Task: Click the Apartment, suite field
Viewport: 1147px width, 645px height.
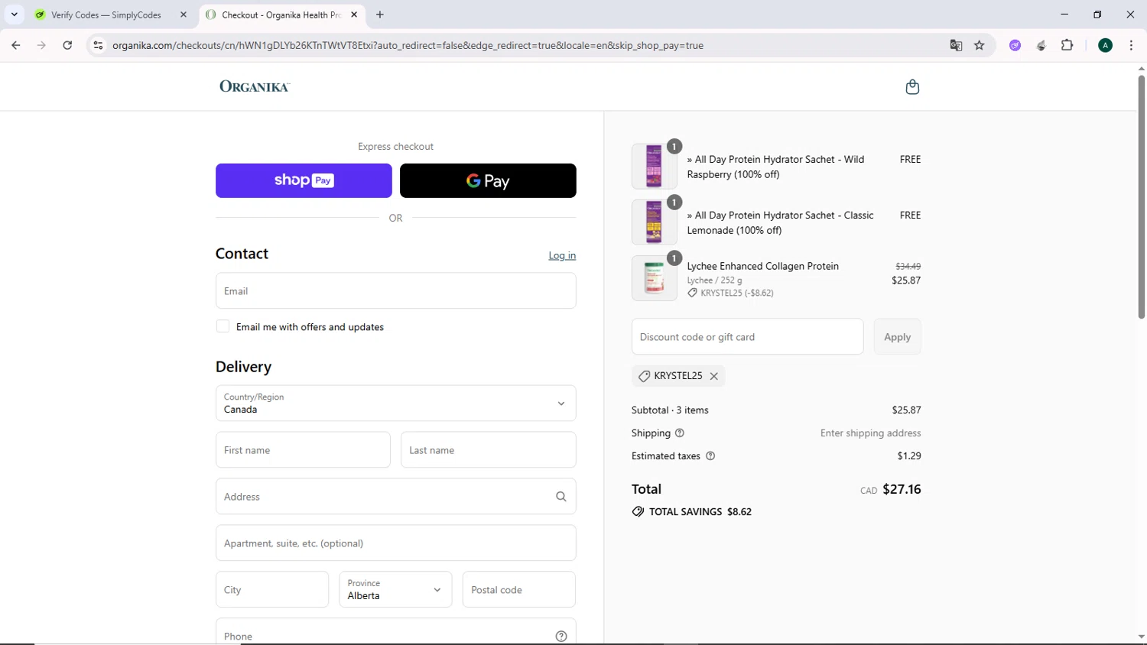Action: [x=396, y=543]
